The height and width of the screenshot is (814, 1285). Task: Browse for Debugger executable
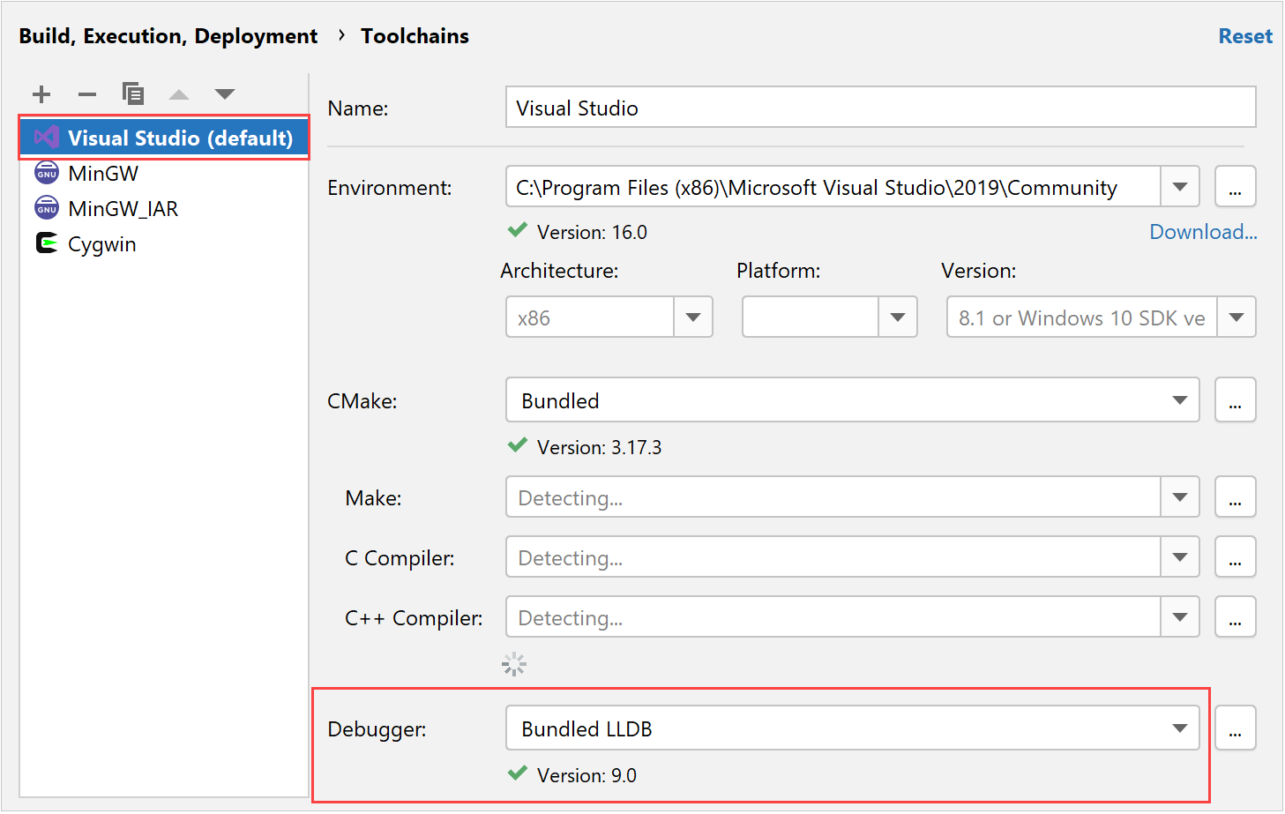tap(1235, 728)
